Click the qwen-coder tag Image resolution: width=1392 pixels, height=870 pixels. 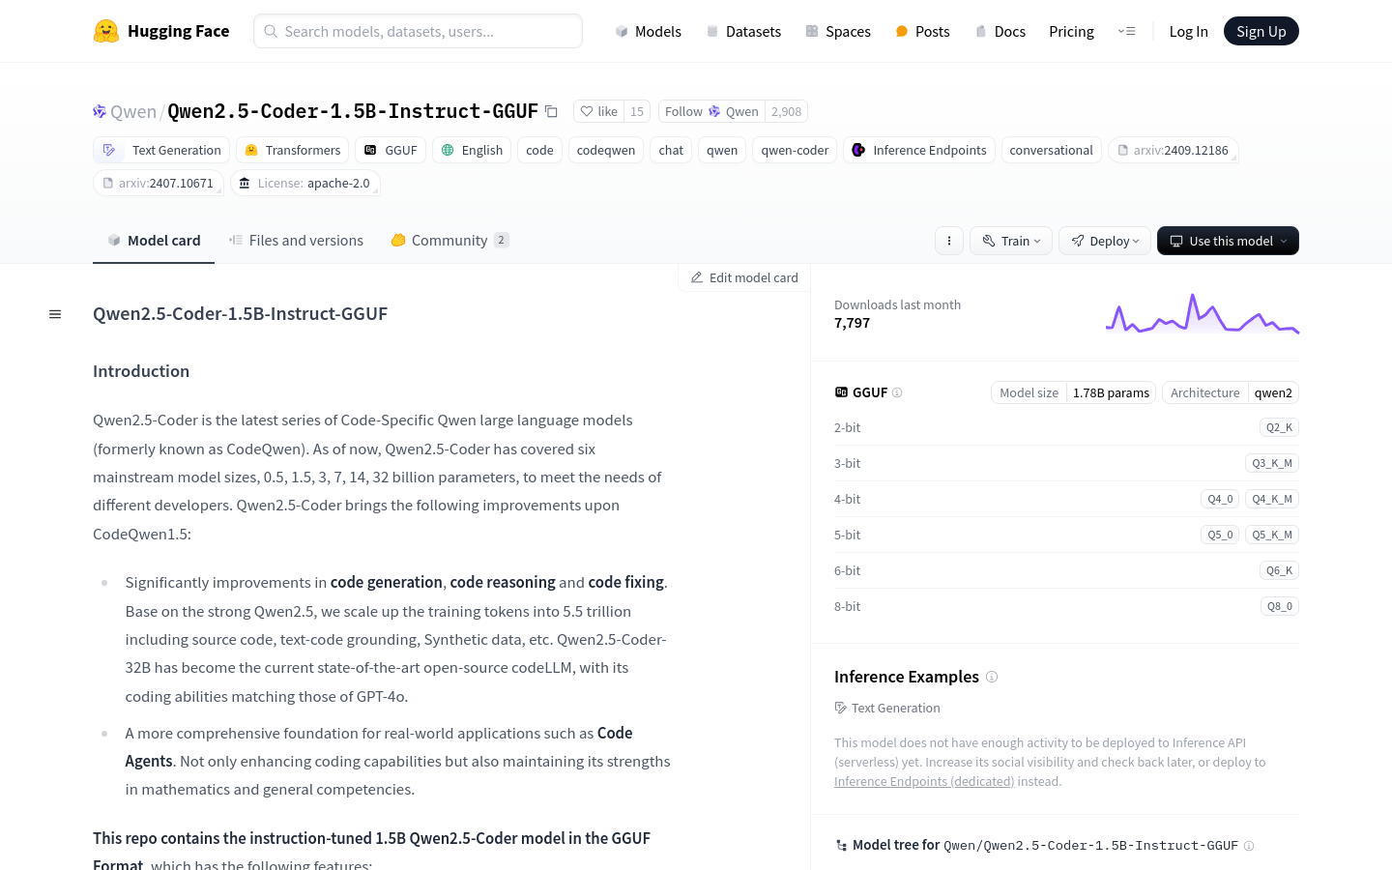tap(795, 150)
